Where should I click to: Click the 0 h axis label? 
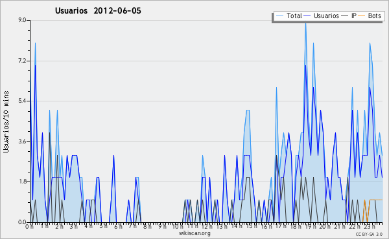(30, 226)
